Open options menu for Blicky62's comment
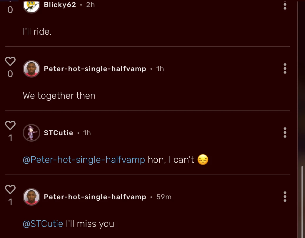This screenshot has height=238, width=305. [x=285, y=6]
